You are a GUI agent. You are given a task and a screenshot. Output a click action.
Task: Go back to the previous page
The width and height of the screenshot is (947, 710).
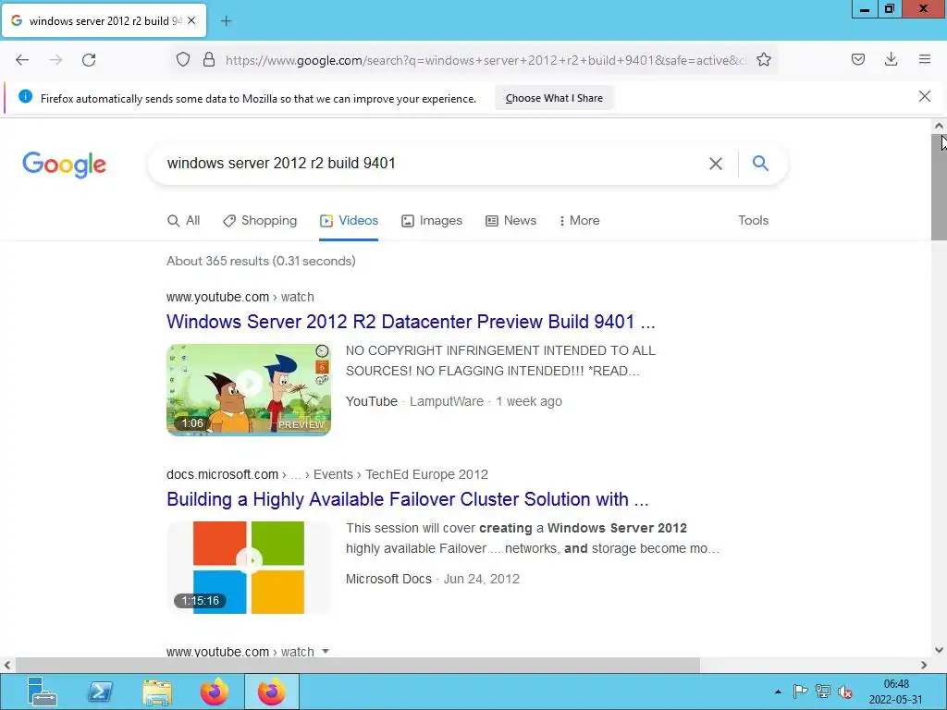pyautogui.click(x=22, y=60)
